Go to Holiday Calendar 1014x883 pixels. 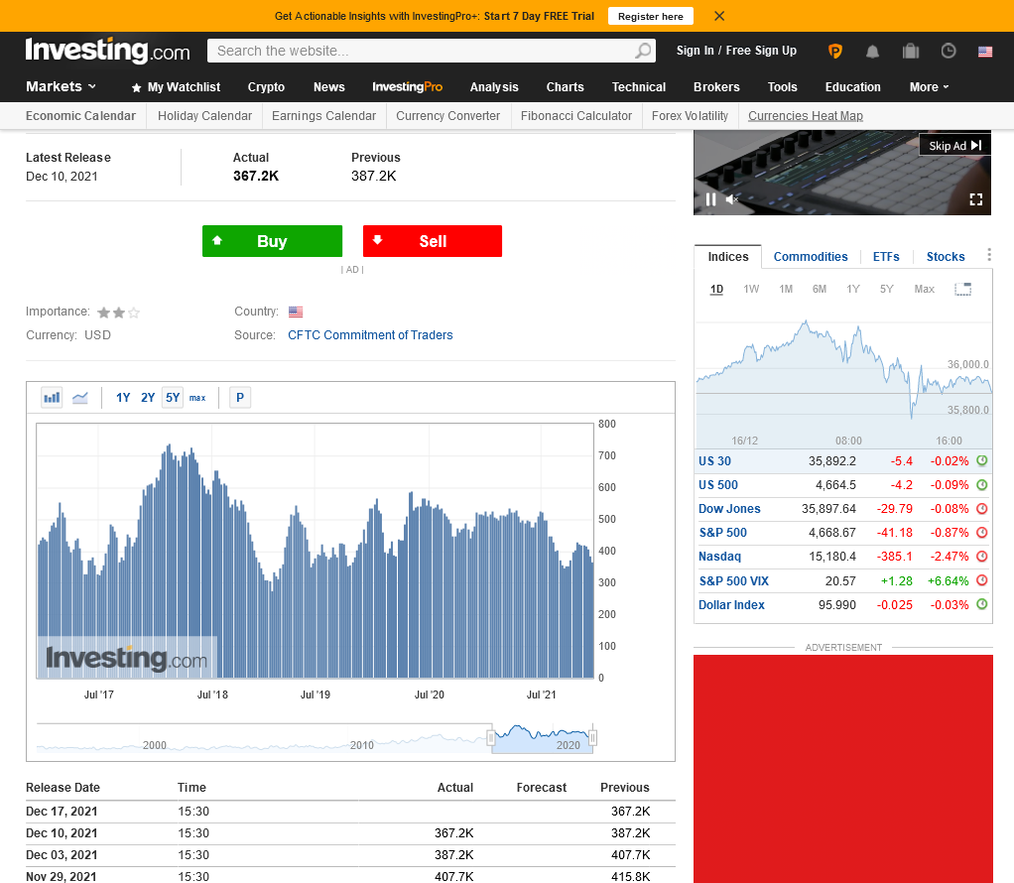[205, 116]
